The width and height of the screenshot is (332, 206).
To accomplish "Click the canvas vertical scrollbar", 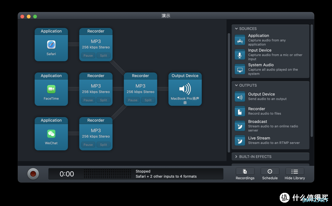I will (229, 93).
